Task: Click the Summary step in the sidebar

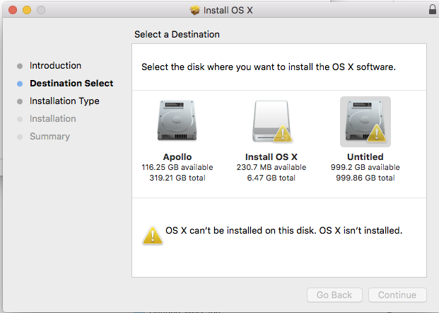Action: coord(49,137)
